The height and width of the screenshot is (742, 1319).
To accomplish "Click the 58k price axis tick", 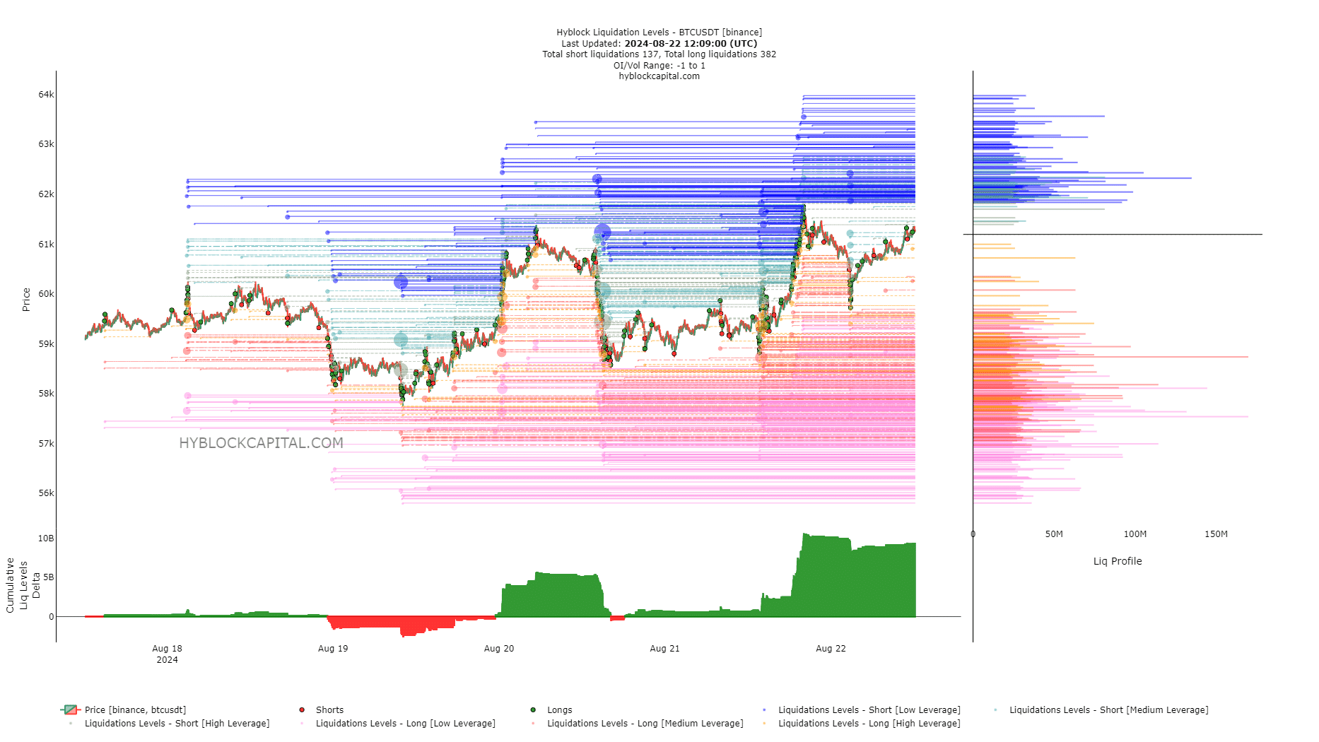I will point(46,393).
